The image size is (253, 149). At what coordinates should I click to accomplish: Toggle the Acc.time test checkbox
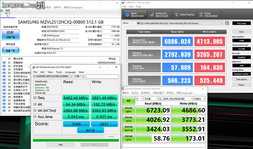click(x=35, y=116)
